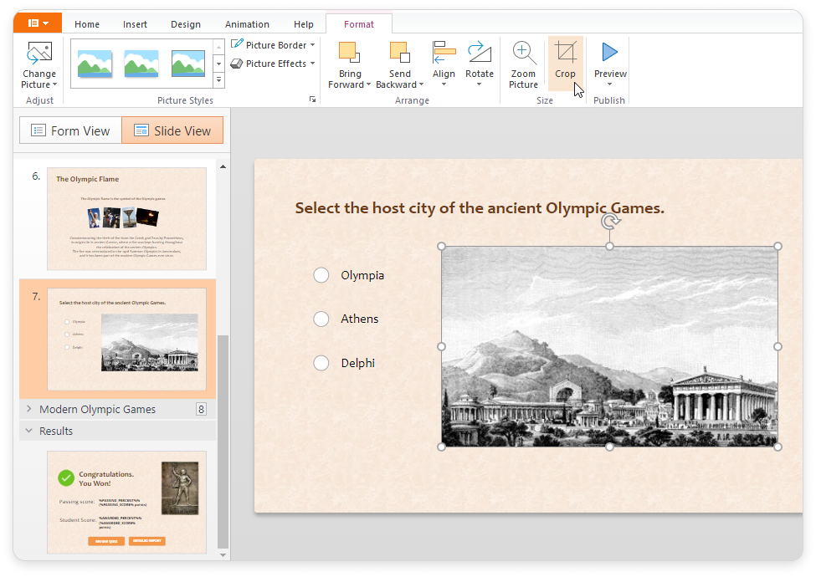The width and height of the screenshot is (816, 577).
Task: Click the Bring Forward icon
Action: tap(349, 53)
